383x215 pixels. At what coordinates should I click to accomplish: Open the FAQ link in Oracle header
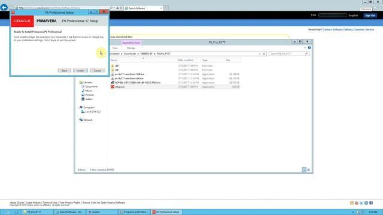(x=314, y=15)
